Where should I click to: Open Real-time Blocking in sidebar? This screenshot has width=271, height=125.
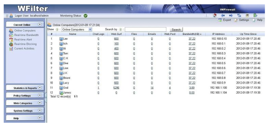tap(25, 44)
